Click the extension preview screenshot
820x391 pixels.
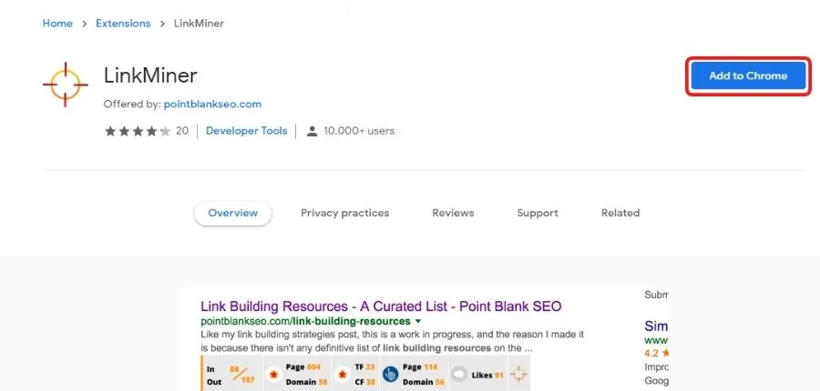[425, 339]
